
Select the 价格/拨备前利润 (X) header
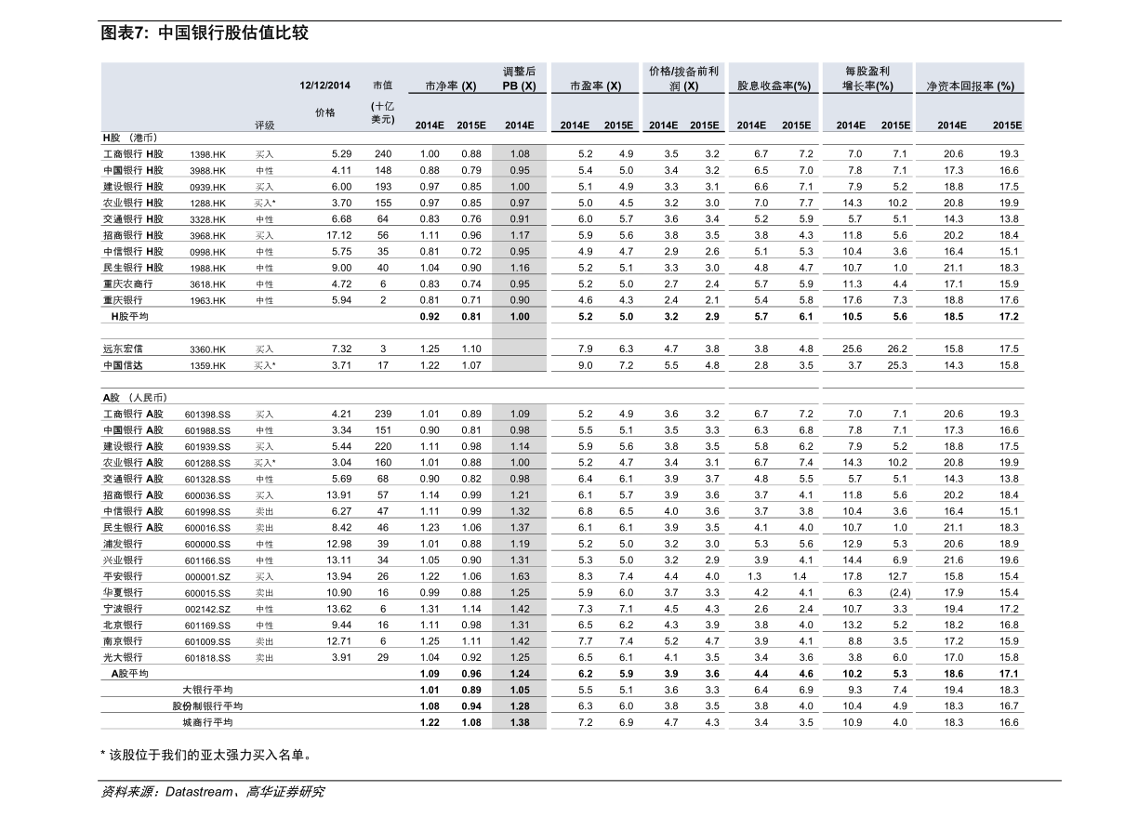tap(683, 79)
